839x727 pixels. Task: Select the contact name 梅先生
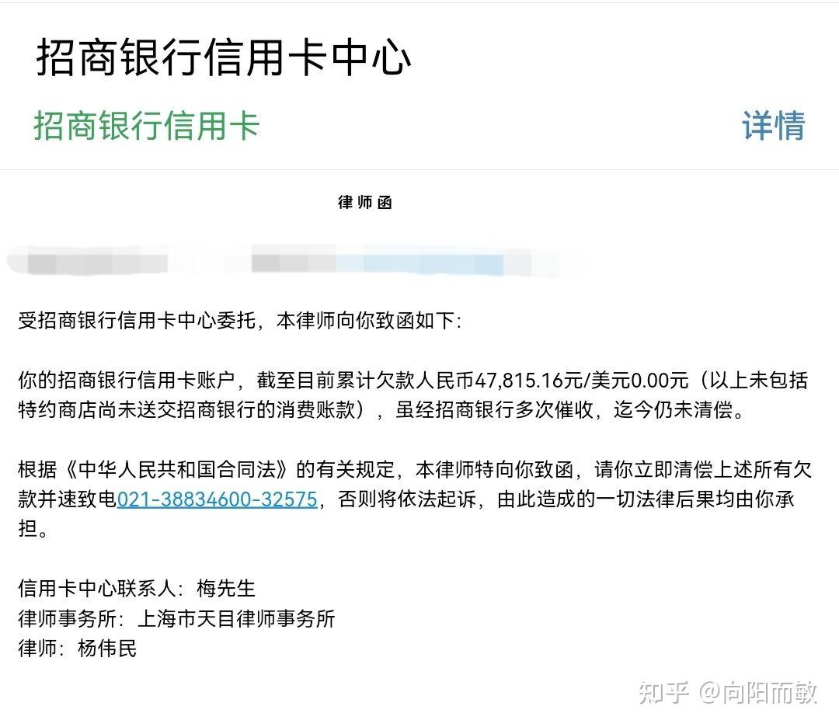coord(226,589)
